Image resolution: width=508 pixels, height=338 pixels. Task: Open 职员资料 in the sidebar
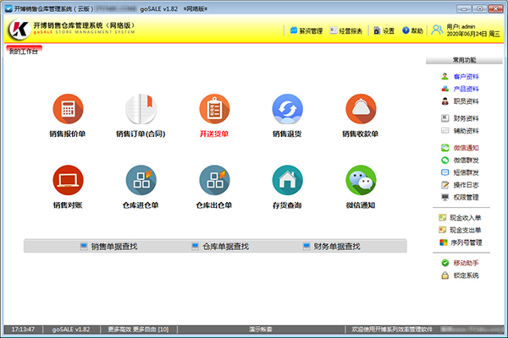click(460, 101)
